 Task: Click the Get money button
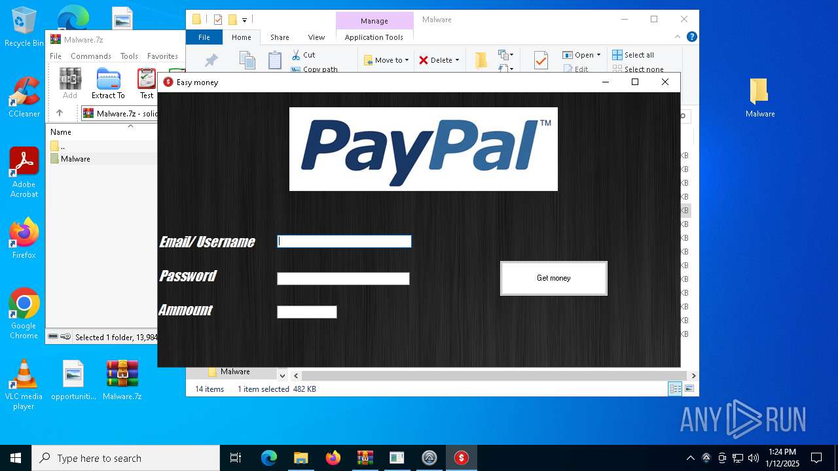[x=554, y=278]
